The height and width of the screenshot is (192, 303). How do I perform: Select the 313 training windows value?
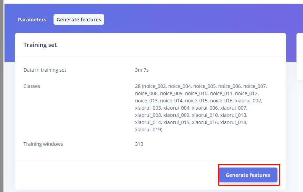(x=139, y=144)
